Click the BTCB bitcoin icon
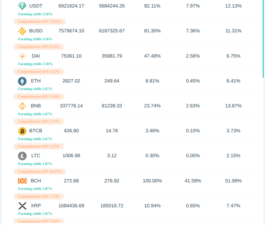Screen dimensions: 265x225 (x=22, y=131)
